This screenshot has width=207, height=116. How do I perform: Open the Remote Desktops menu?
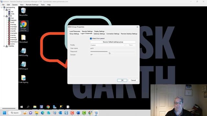point(32,5)
